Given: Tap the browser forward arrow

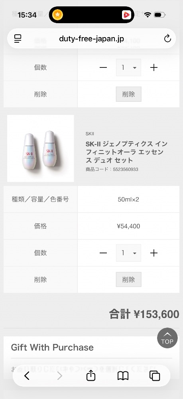Looking at the screenshot, I should coord(59,375).
